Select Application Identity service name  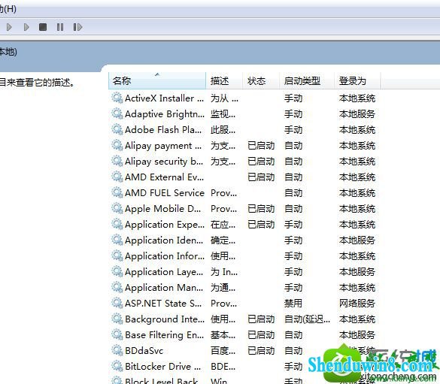(164, 240)
